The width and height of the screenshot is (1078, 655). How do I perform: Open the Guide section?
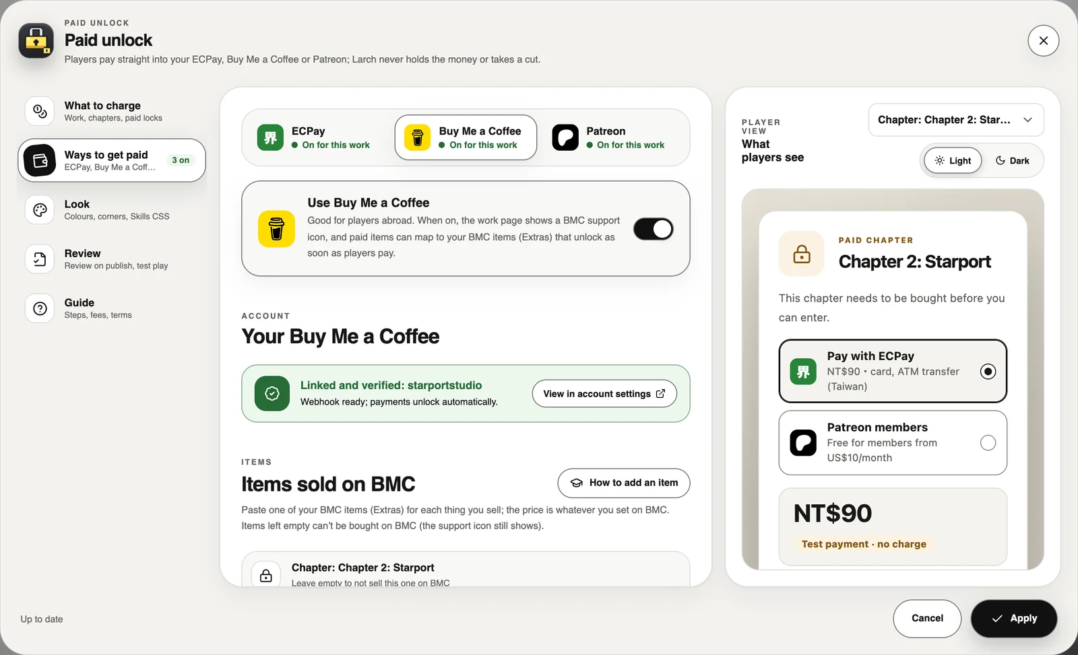coord(112,308)
